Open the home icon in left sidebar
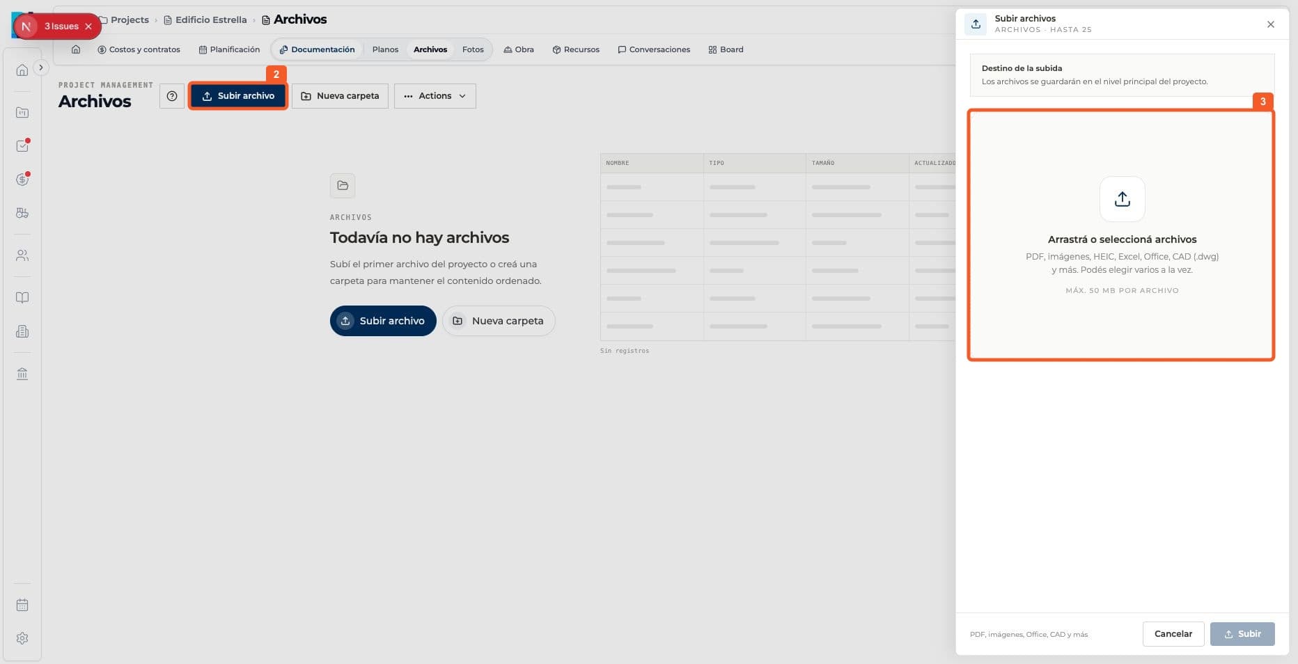 click(x=22, y=70)
